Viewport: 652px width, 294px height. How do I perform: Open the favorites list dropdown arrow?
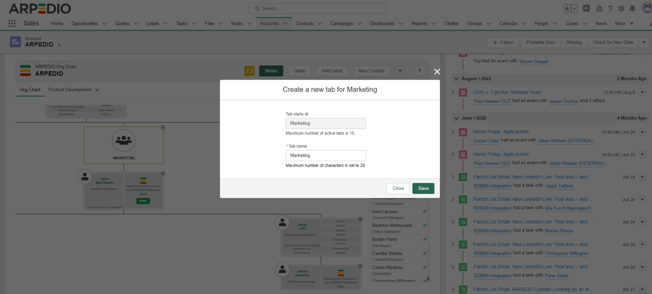[575, 8]
